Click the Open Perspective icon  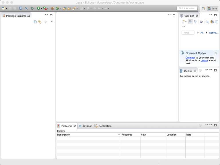[x=203, y=8]
